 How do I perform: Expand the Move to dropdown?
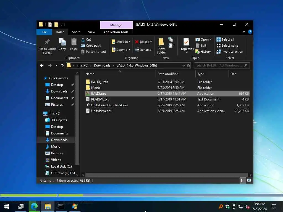tap(130, 42)
